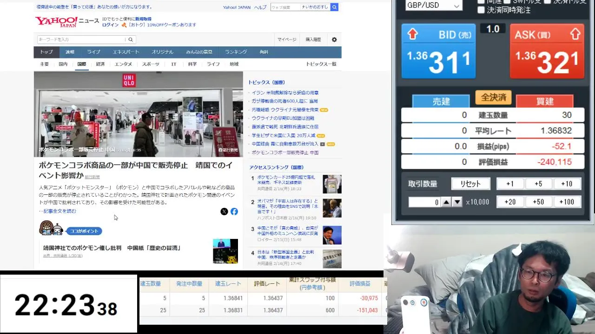Click the keyword search magnifier icon
Screen dimensions: 595x334
(x=131, y=39)
